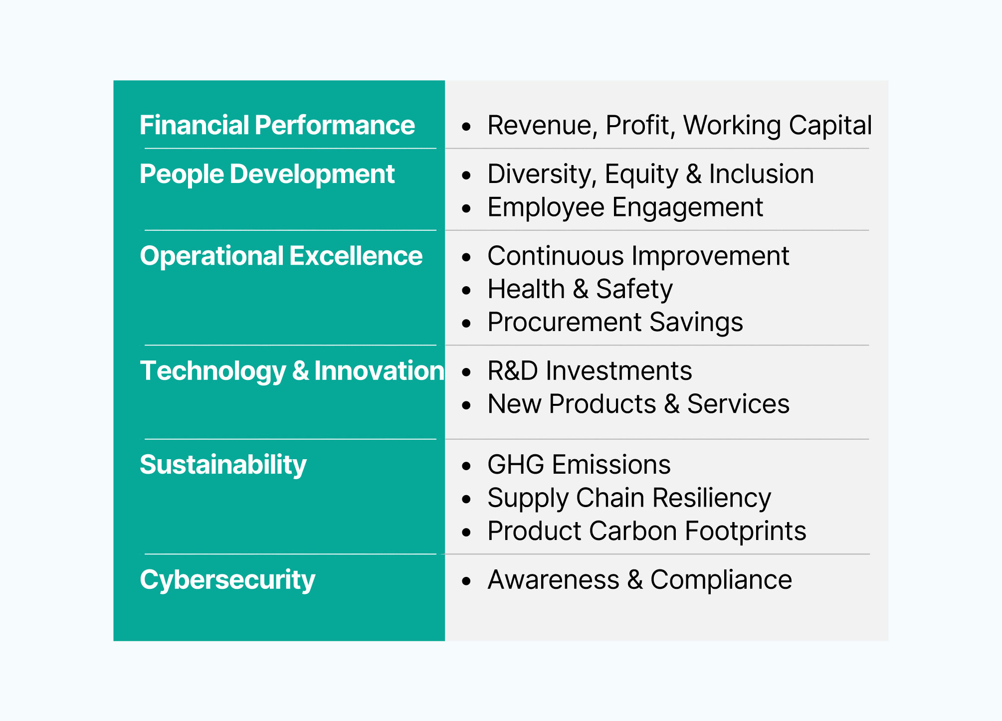Select the Procurement Savings item
Viewport: 1002px width, 721px height.
coord(615,322)
